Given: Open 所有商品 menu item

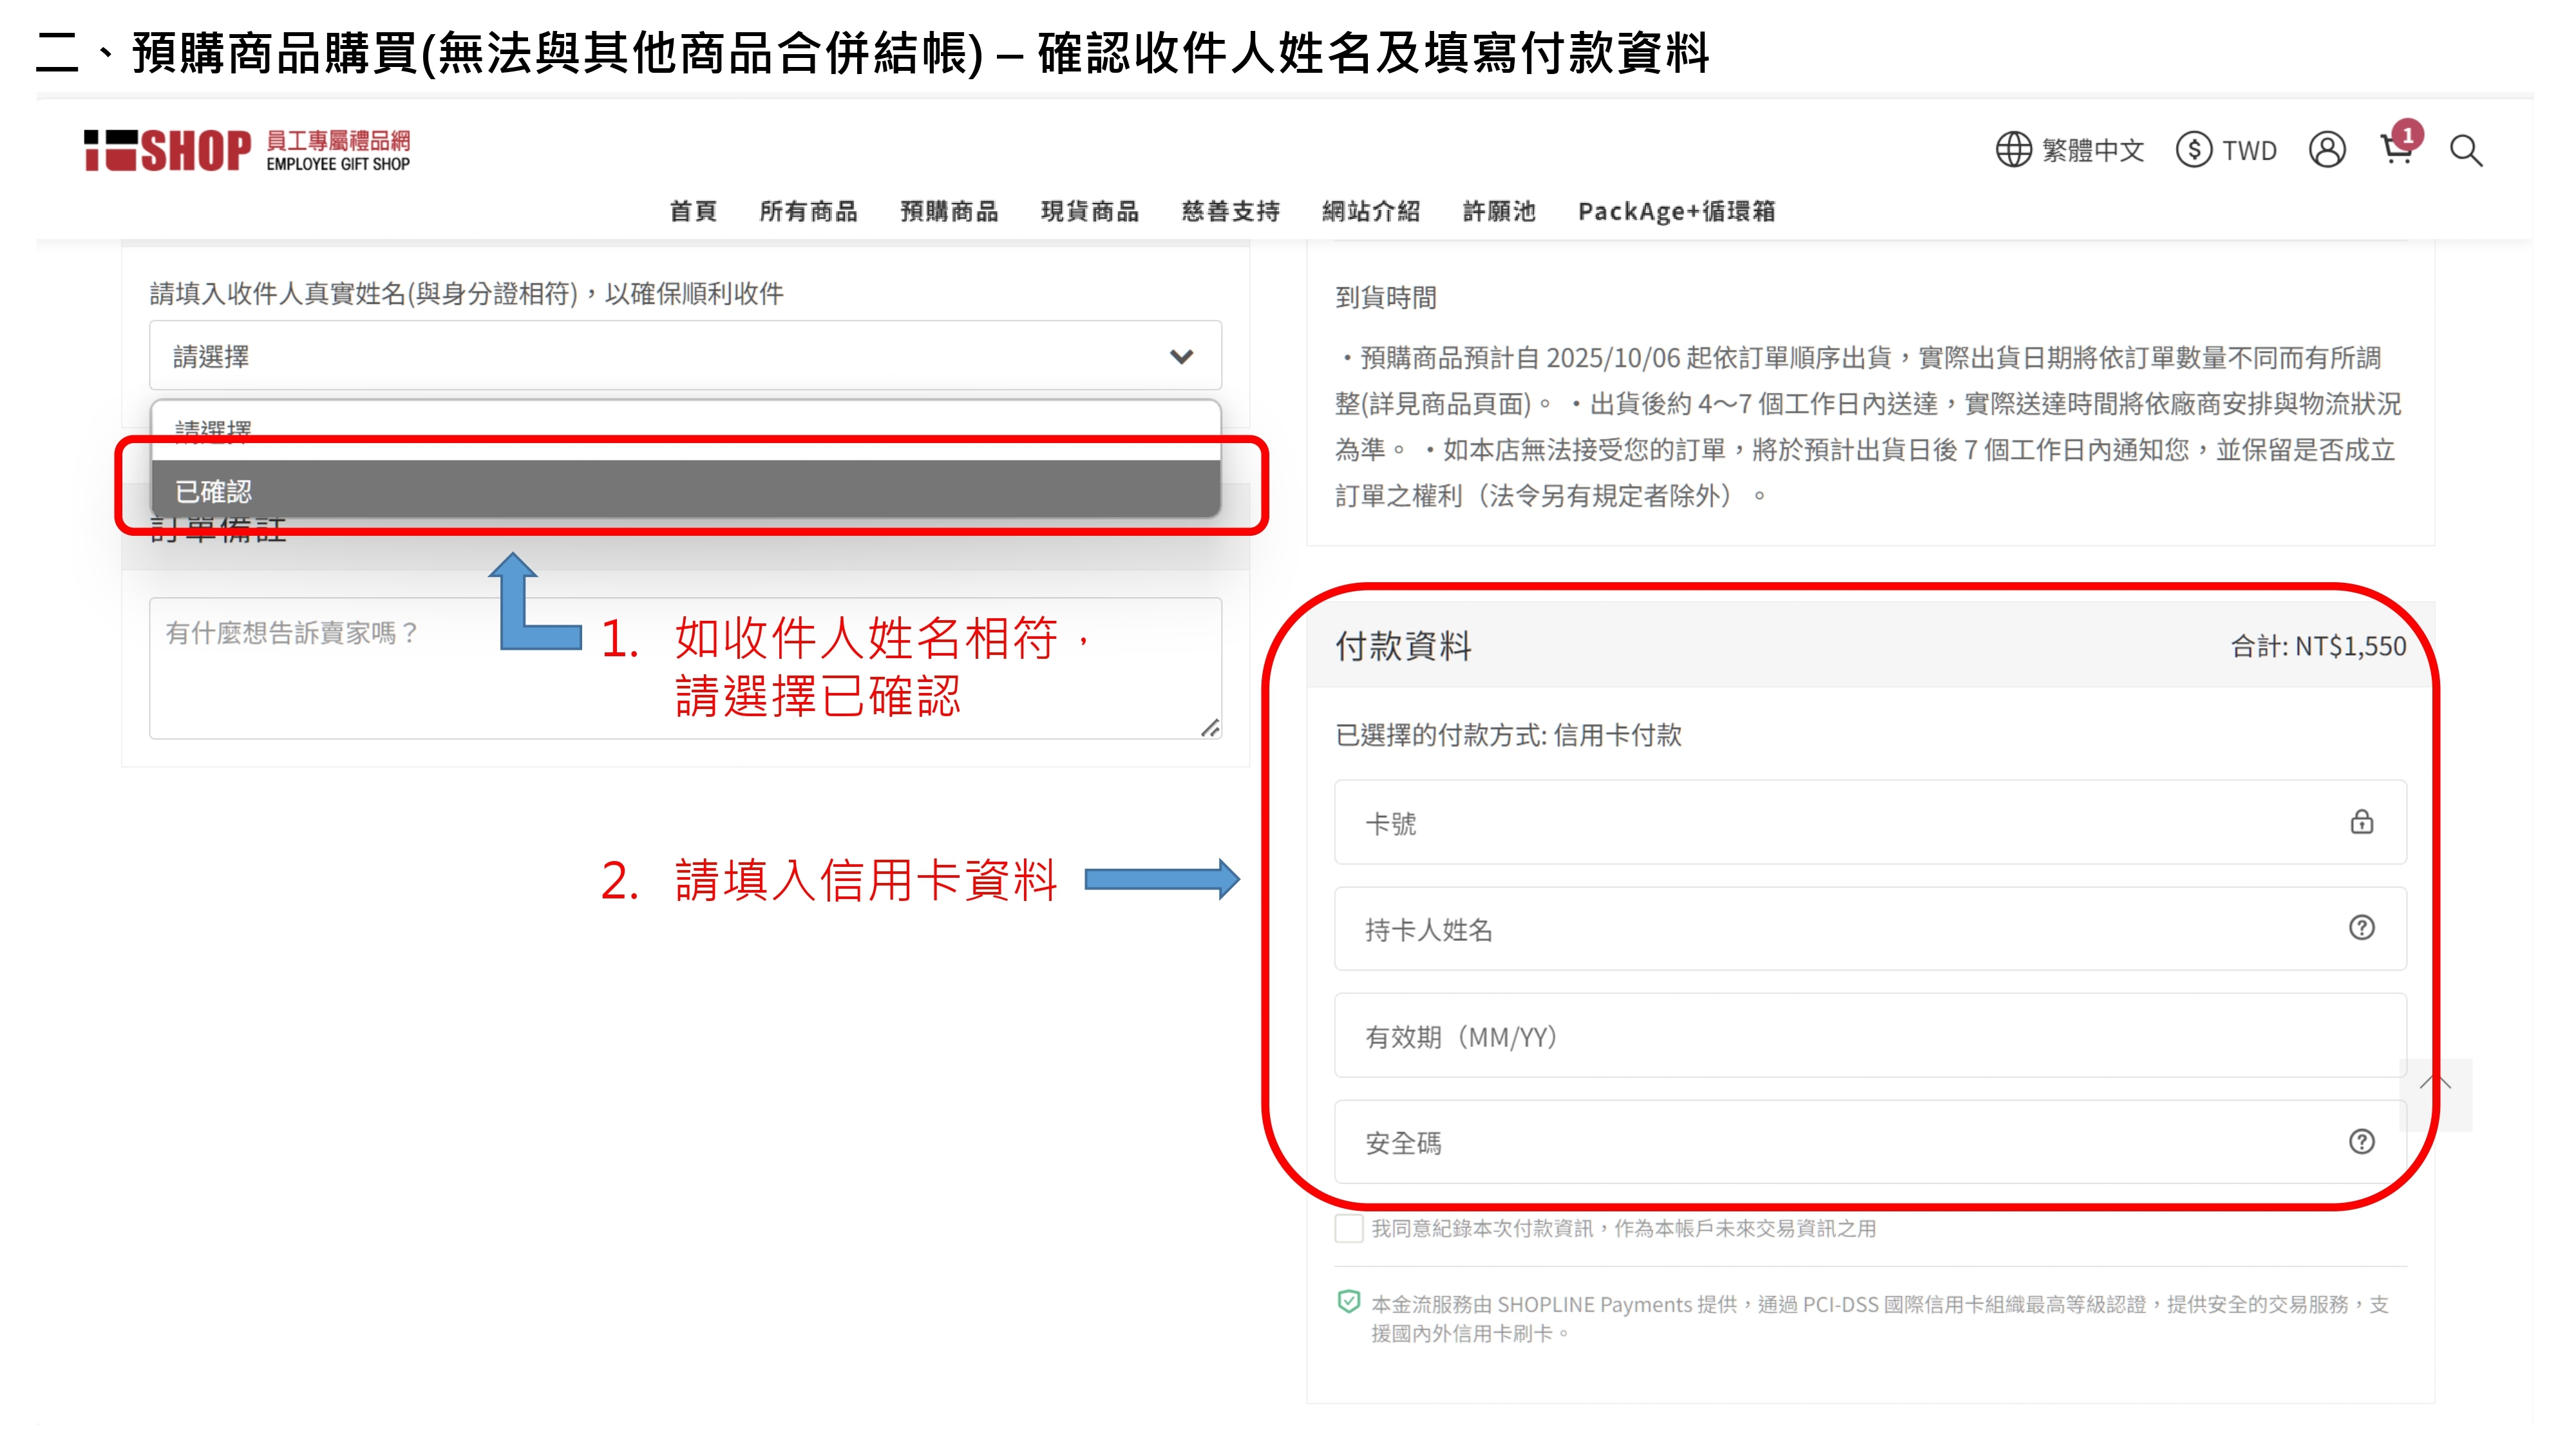Looking at the screenshot, I should pyautogui.click(x=808, y=211).
